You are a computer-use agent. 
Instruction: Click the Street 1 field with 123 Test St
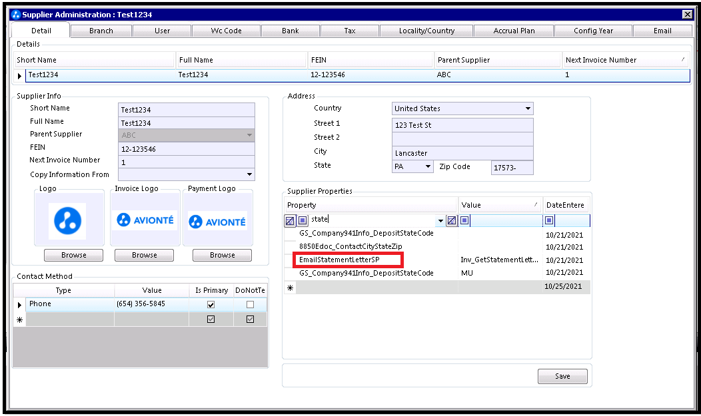tap(462, 125)
